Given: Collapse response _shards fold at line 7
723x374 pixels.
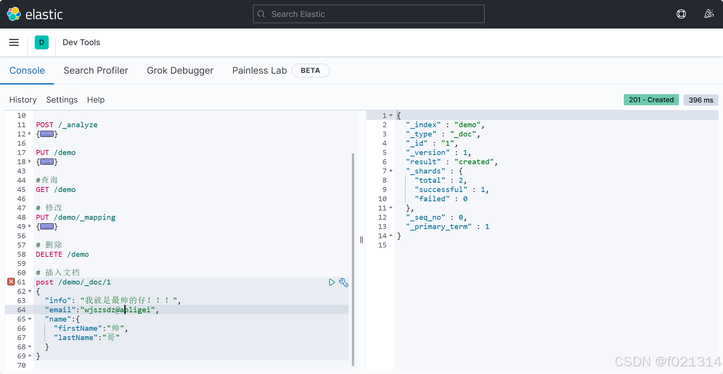Looking at the screenshot, I should [x=391, y=171].
